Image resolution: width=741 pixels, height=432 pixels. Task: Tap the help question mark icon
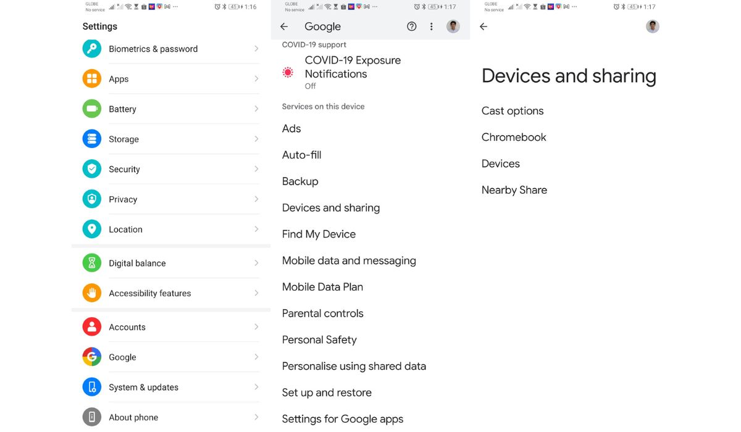[412, 27]
